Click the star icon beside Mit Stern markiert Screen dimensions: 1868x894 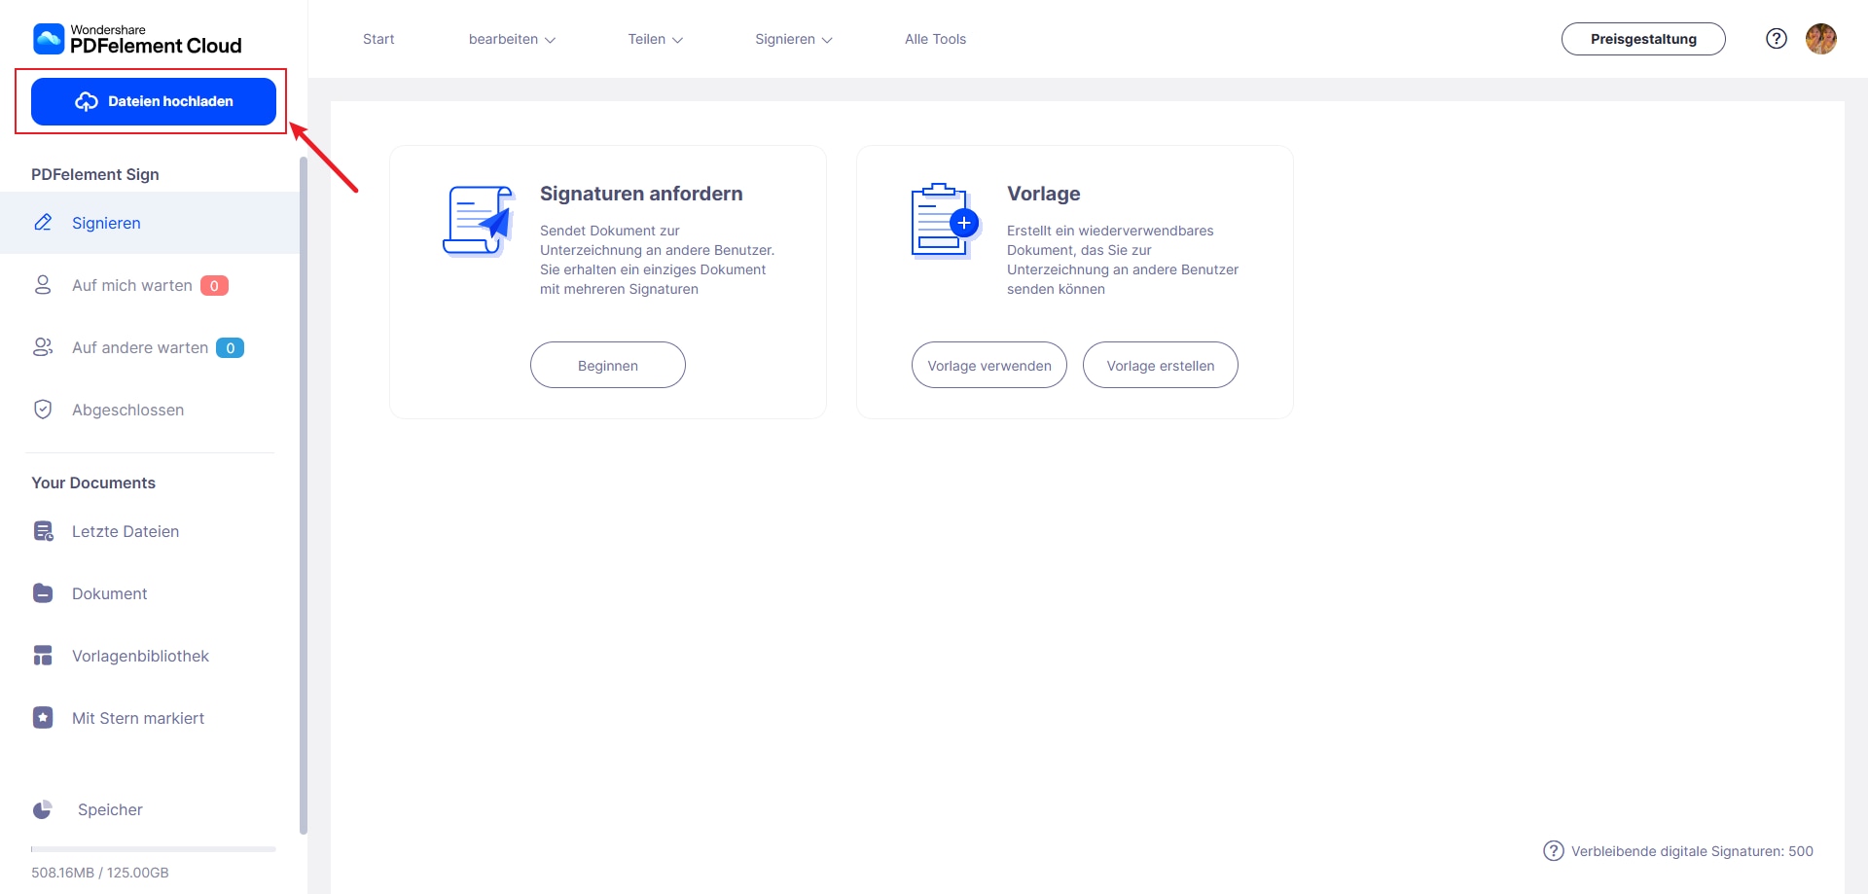coord(43,718)
